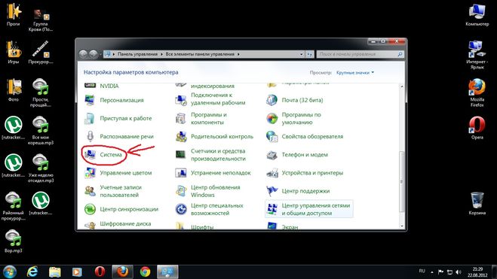Screen dimensions: 497x279
Task: Click the NVIDIA control panel link
Action: pos(109,86)
